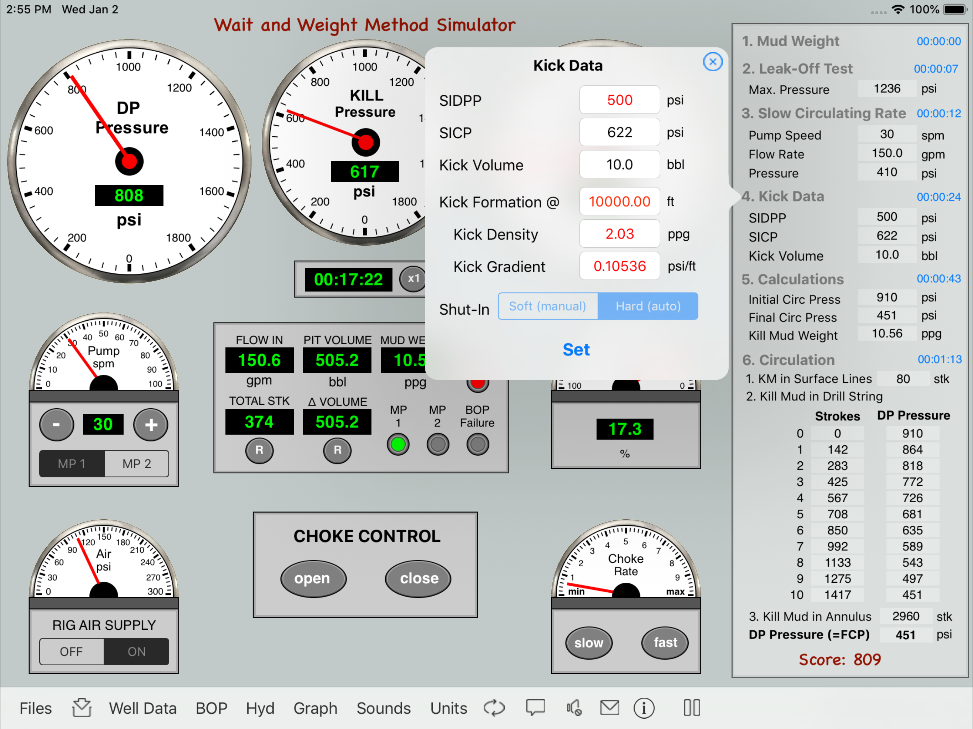Image resolution: width=973 pixels, height=729 pixels.
Task: Click the save-to-inbox tray icon
Action: point(82,708)
